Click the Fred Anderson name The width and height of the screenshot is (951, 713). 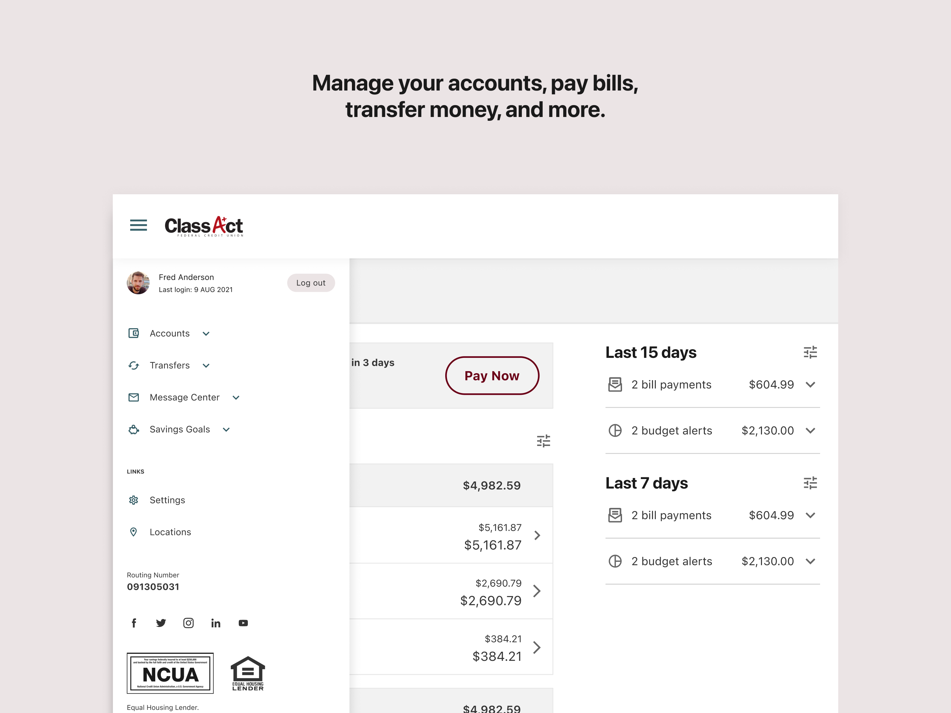pyautogui.click(x=186, y=277)
